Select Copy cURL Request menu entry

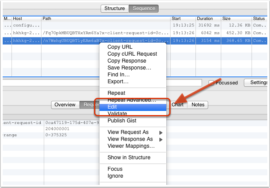[132, 54]
